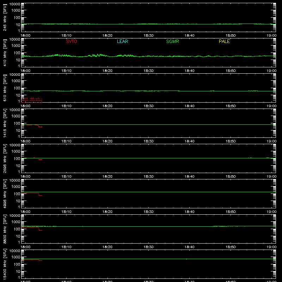This screenshot has width=282, height=282.
Task: Select the 410 MHz [SFU] axis title
Action: tap(5, 53)
